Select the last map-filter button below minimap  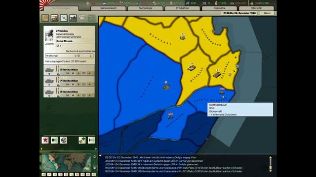(x=94, y=175)
